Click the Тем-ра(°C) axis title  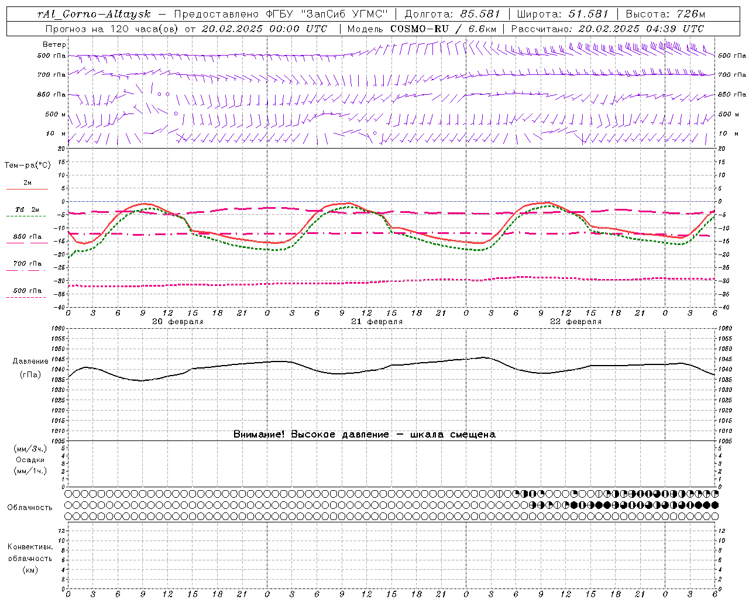tap(28, 165)
